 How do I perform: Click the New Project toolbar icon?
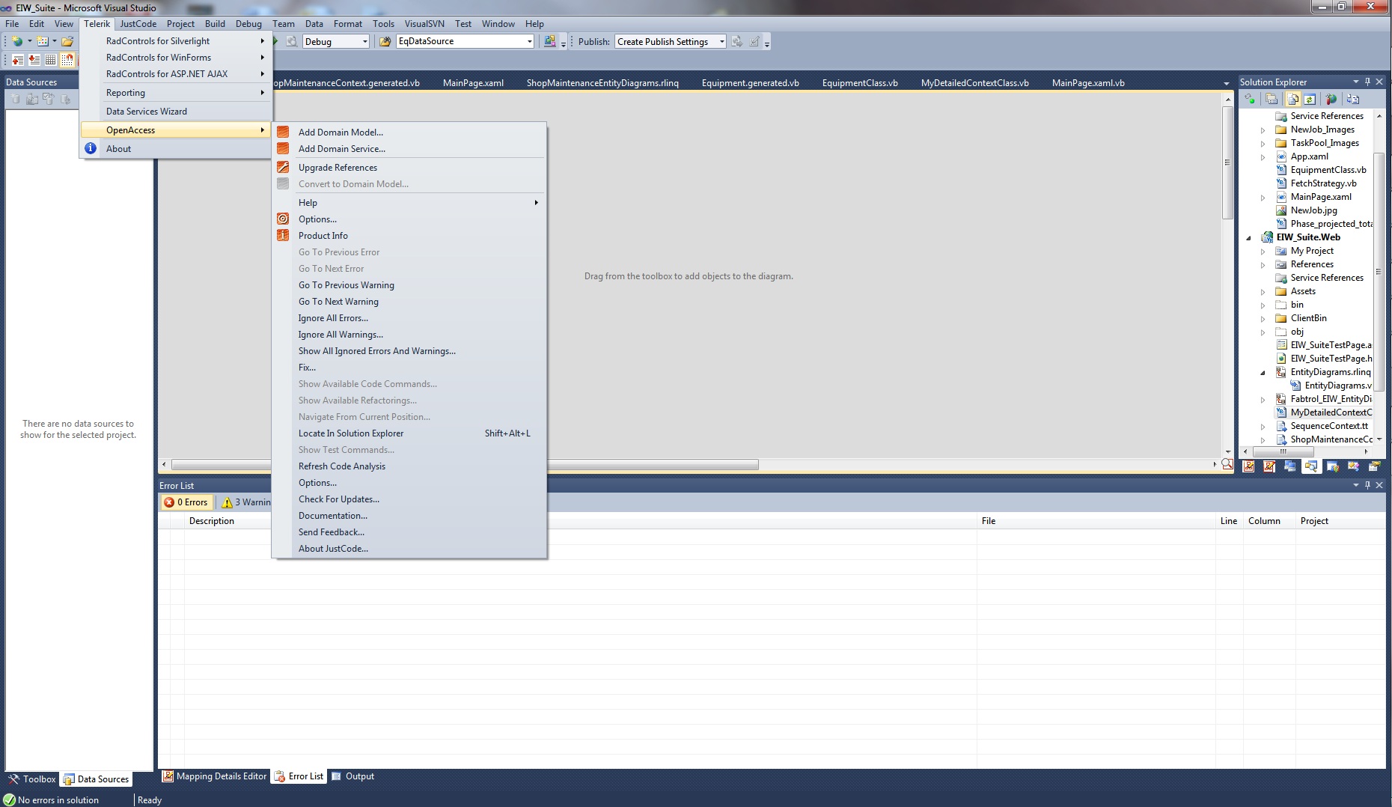[16, 41]
